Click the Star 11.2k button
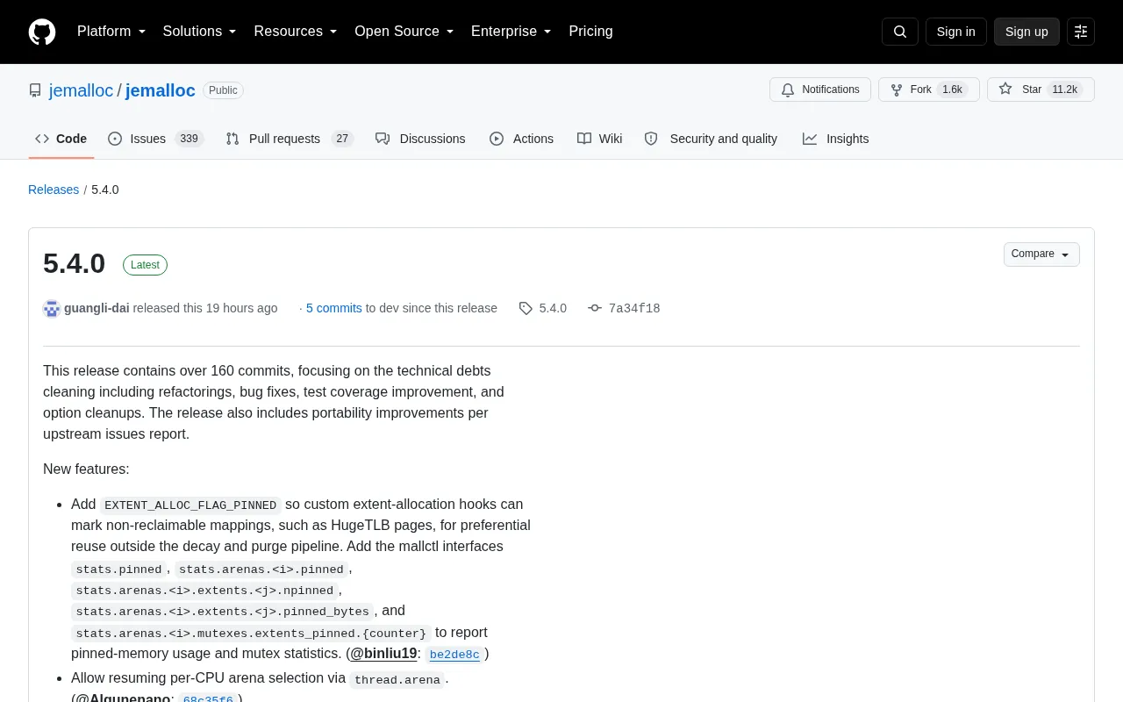This screenshot has height=702, width=1123. (1041, 90)
